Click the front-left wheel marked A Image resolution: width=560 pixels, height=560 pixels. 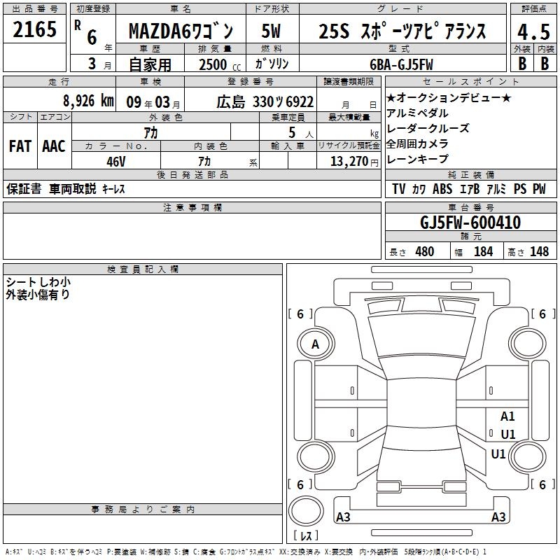tap(316, 344)
